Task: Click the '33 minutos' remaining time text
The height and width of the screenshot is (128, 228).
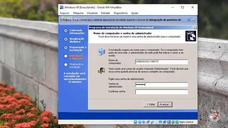Action: click(x=75, y=82)
